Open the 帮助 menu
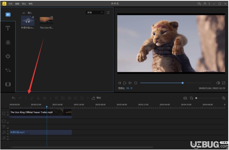 (31, 4)
